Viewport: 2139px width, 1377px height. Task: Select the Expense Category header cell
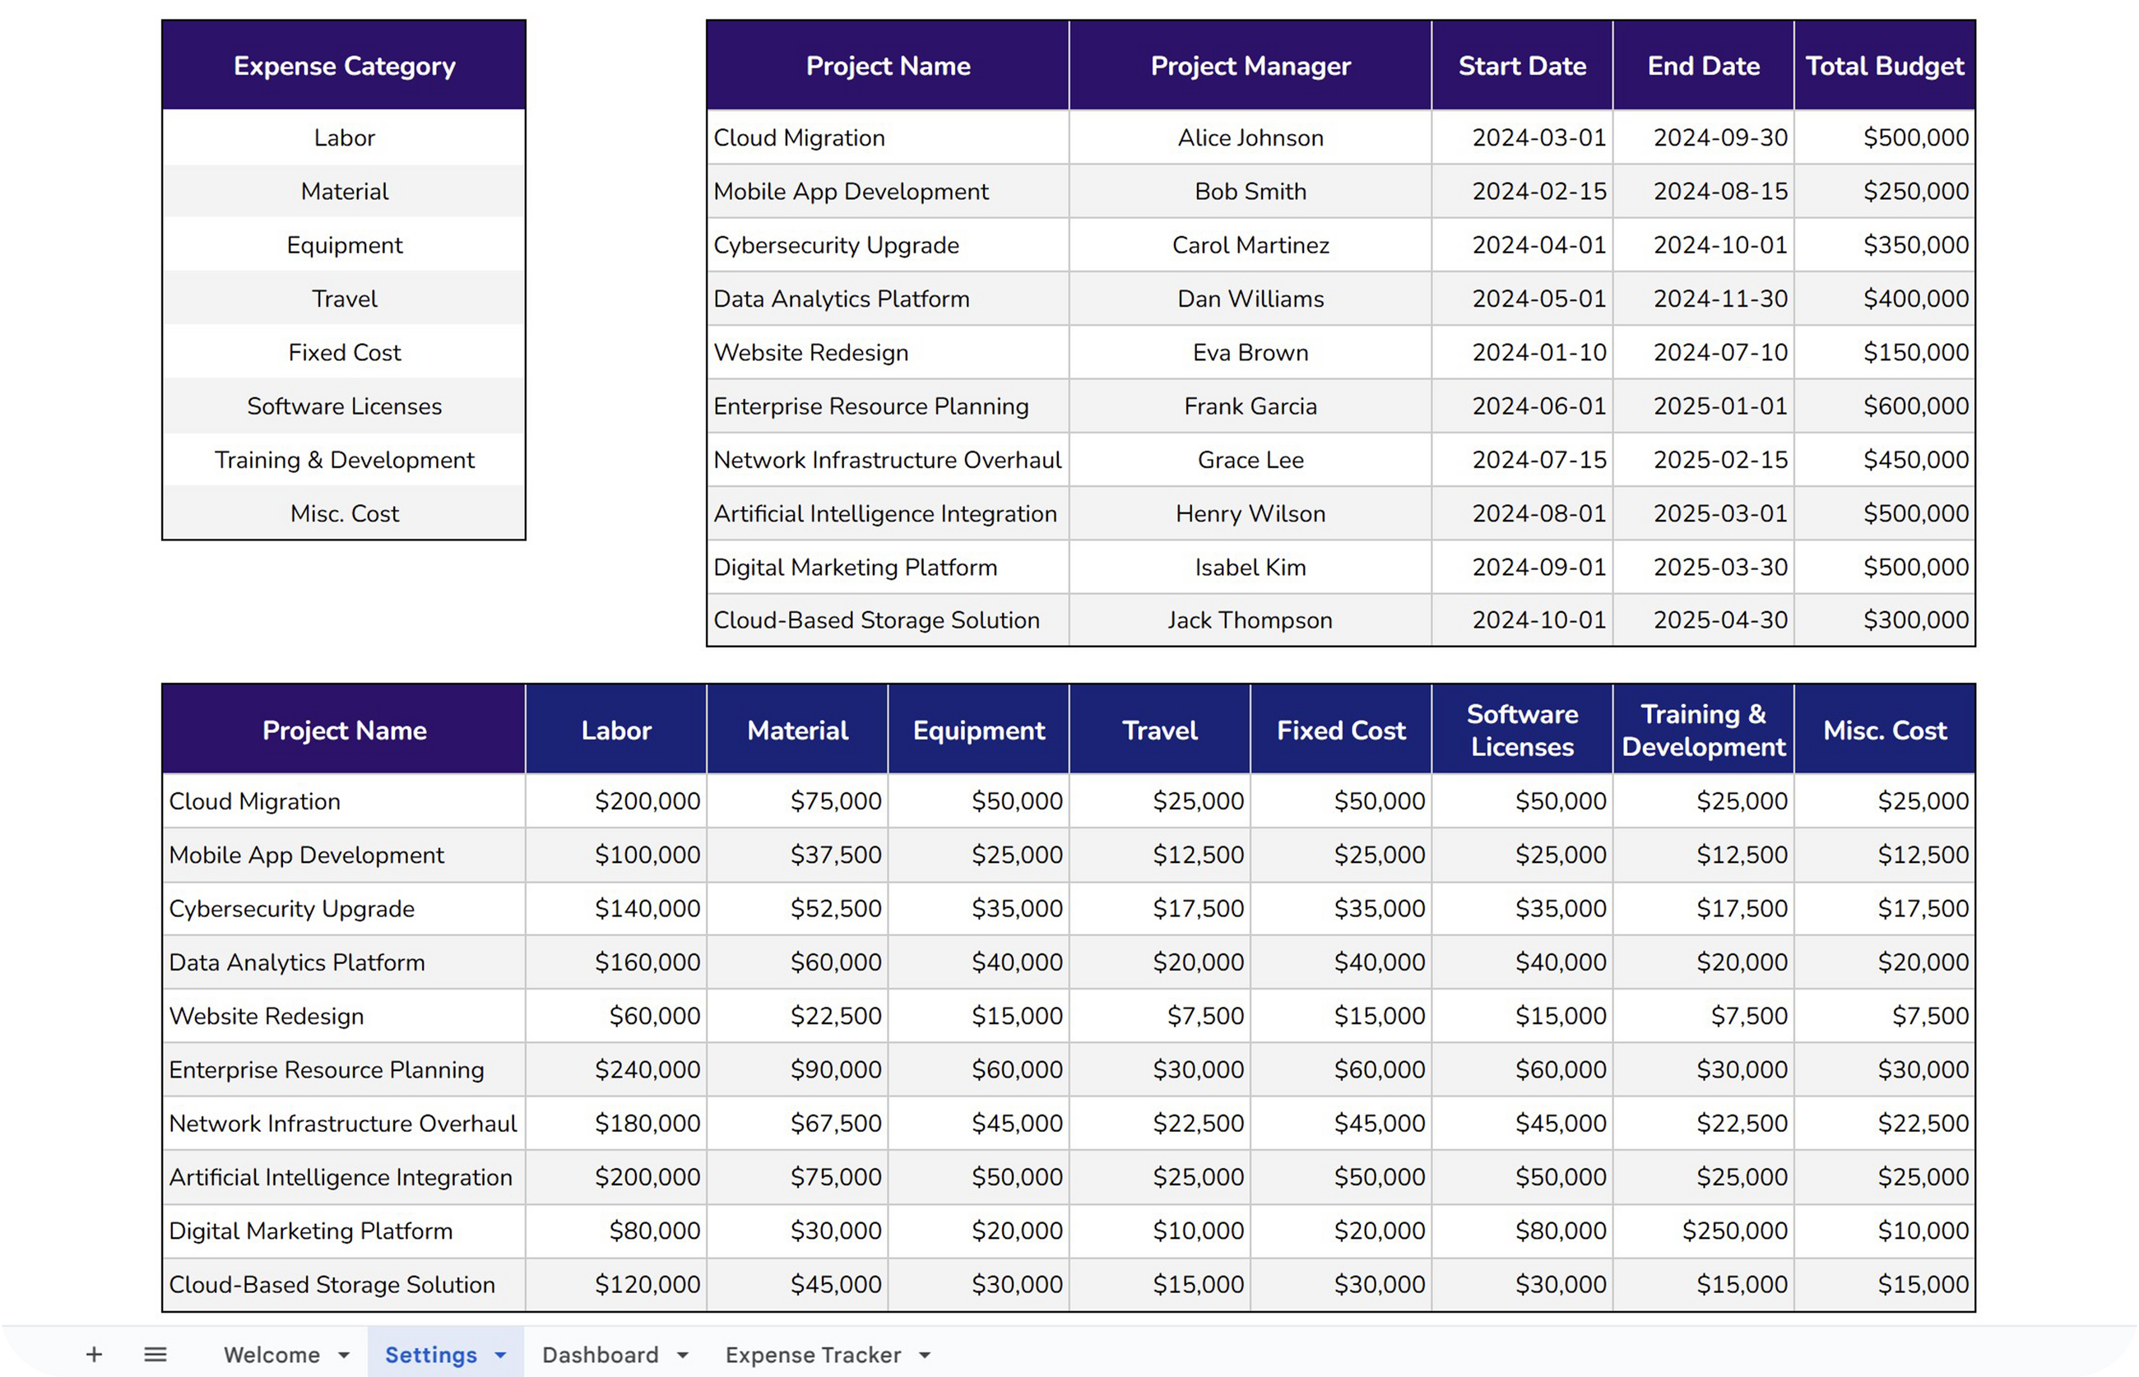coord(344,65)
